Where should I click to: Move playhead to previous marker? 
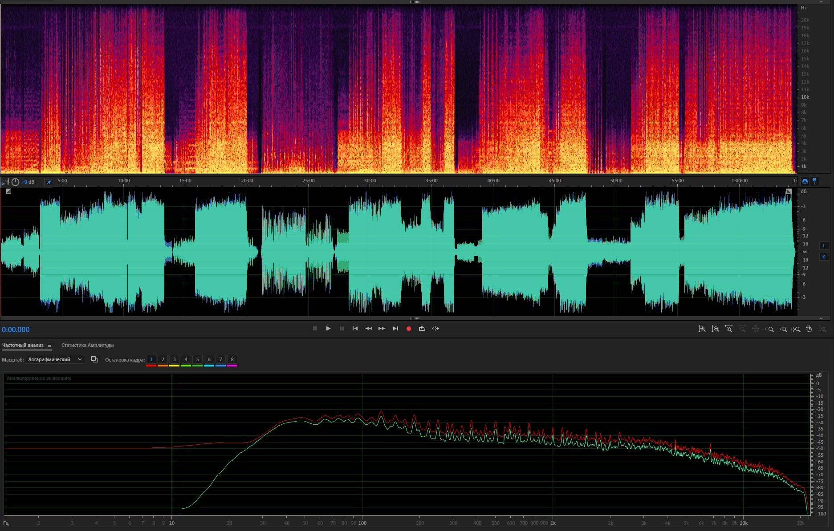pos(355,329)
